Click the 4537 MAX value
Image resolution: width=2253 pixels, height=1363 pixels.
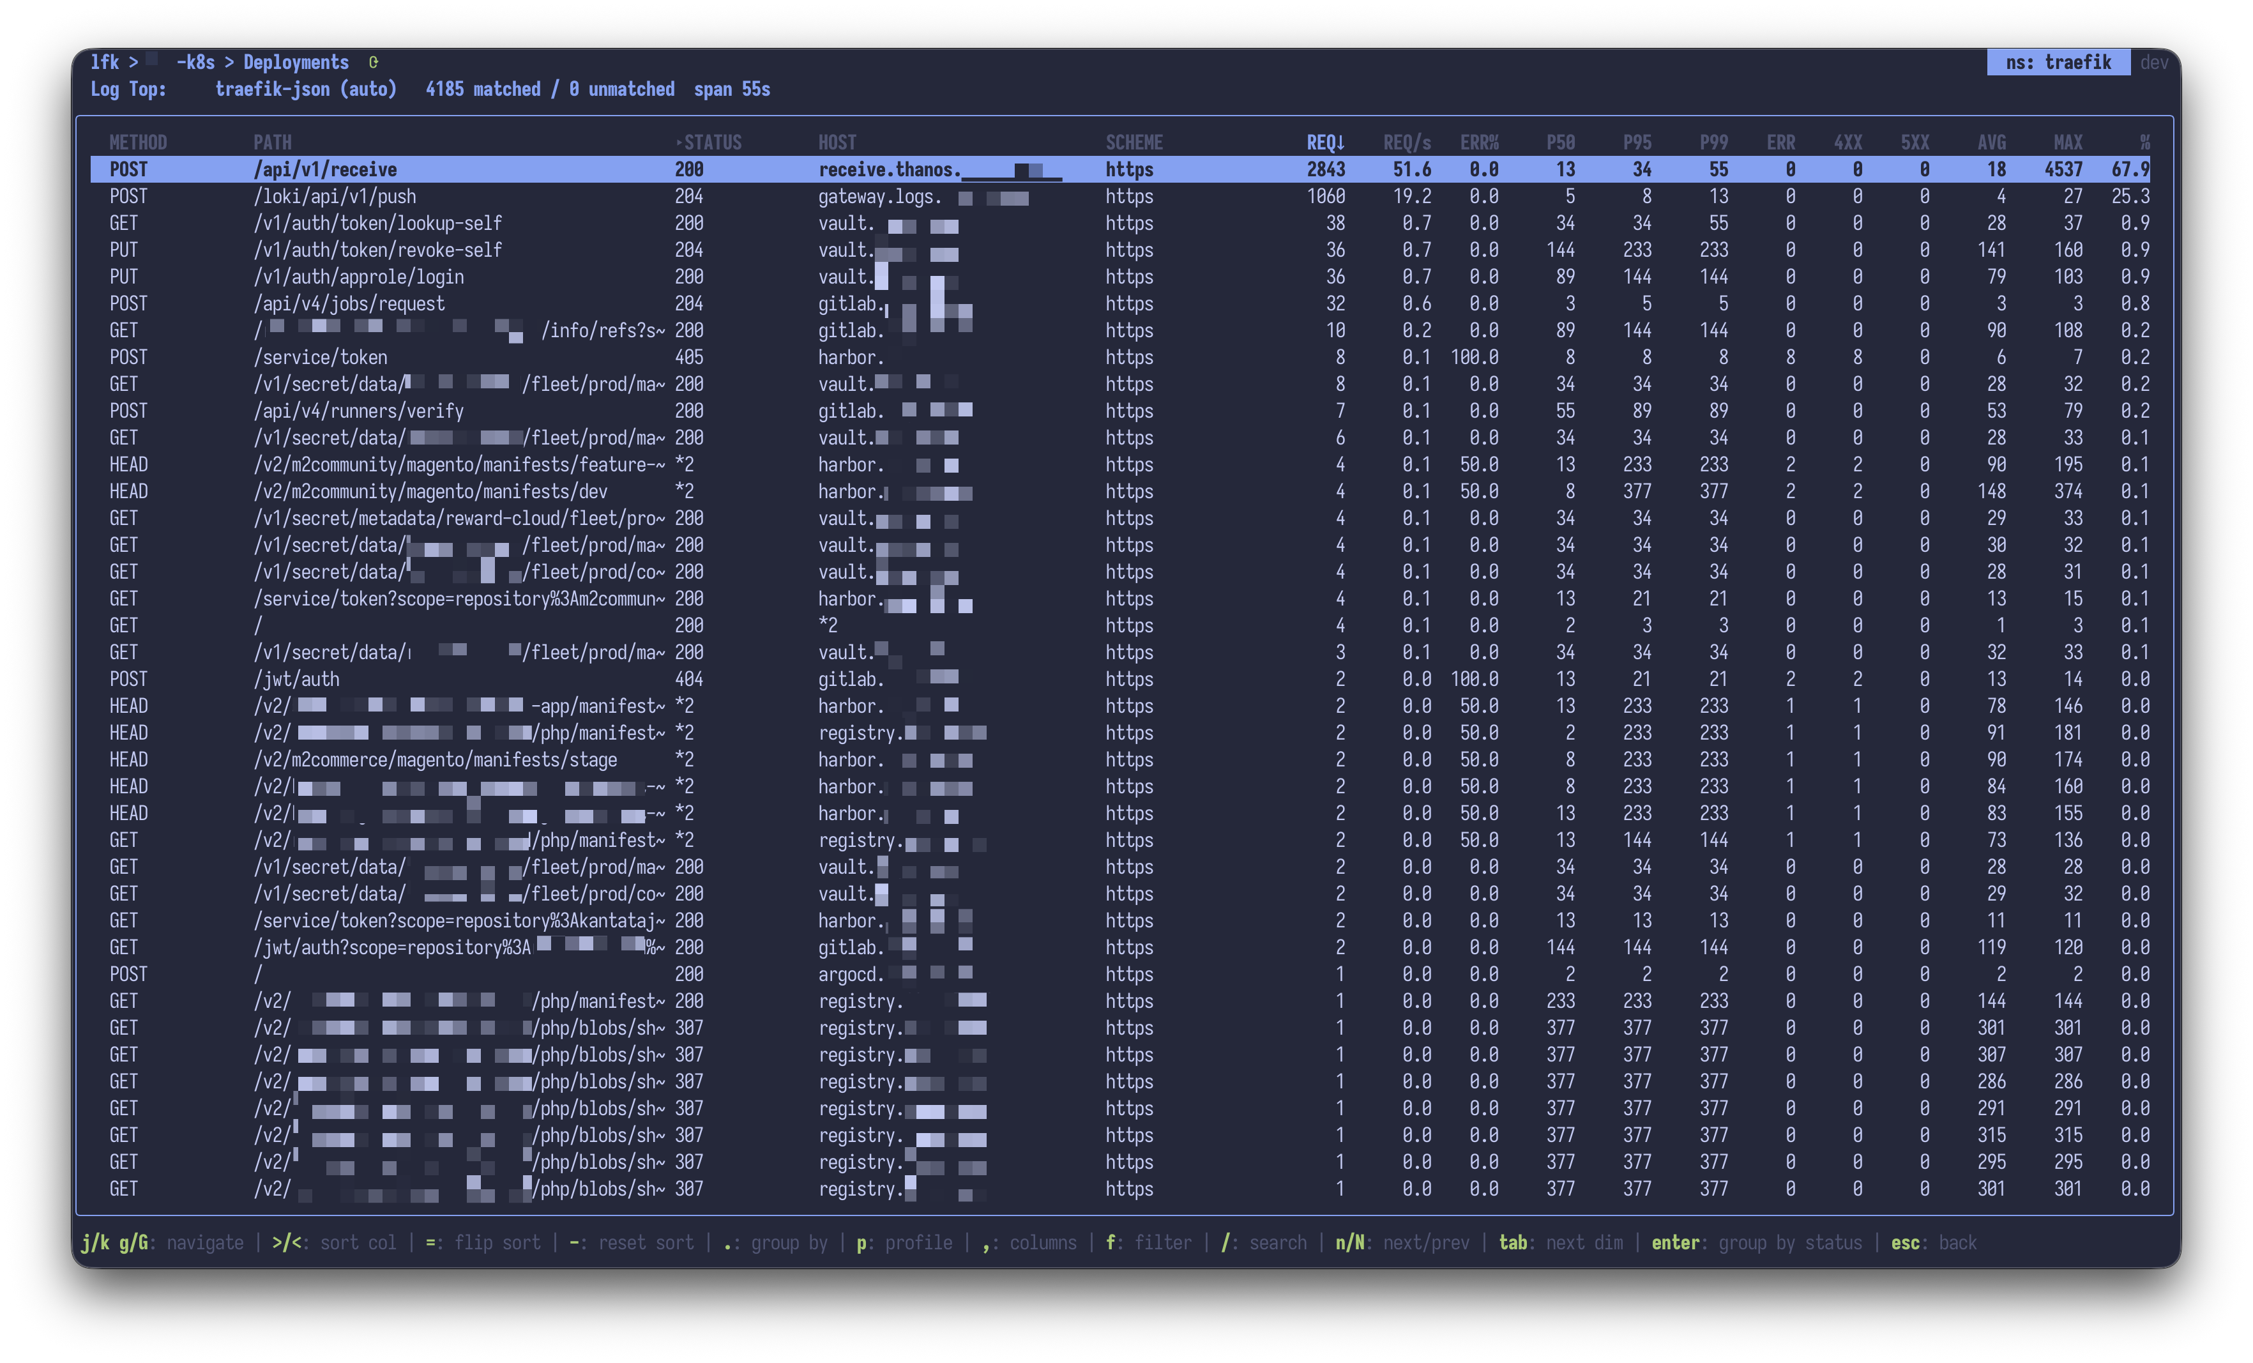[x=2063, y=169]
